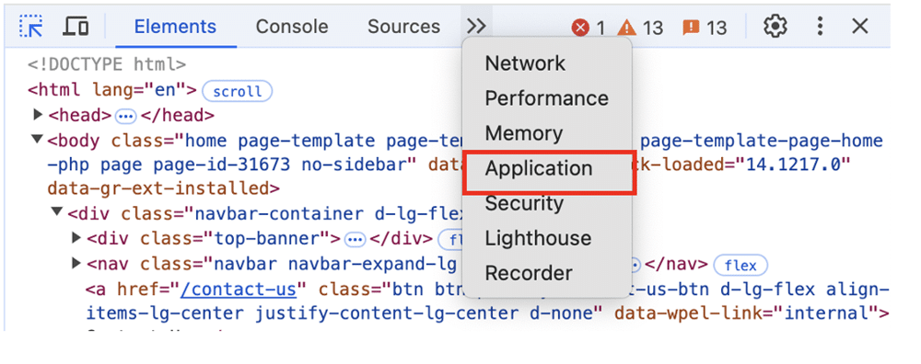Switch to the Sources tab

[x=403, y=27]
